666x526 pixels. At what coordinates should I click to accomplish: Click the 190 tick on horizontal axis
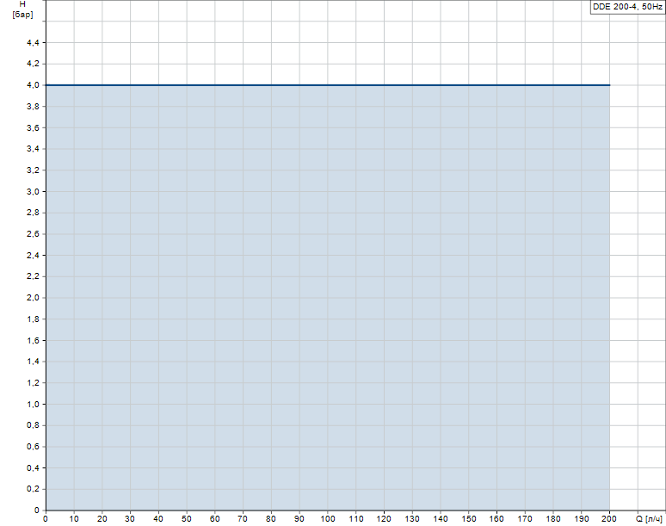582,519
